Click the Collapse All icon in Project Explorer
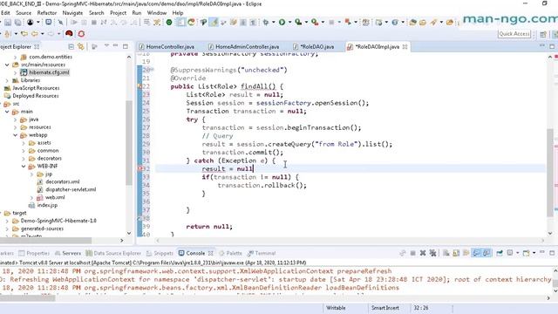Image resolution: width=558 pixels, height=314 pixels. coord(71,46)
